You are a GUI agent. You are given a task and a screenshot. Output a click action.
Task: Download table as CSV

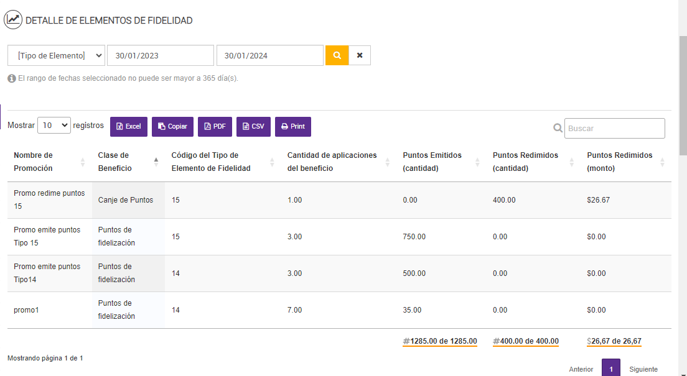pyautogui.click(x=253, y=127)
